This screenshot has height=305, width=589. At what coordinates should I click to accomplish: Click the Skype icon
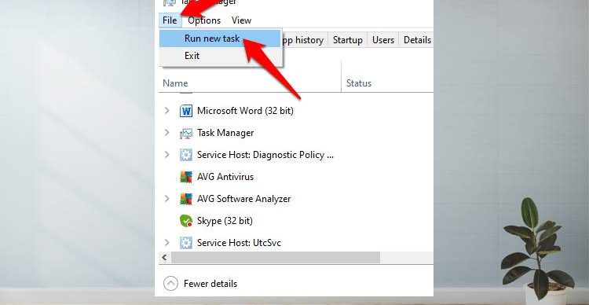coord(186,221)
